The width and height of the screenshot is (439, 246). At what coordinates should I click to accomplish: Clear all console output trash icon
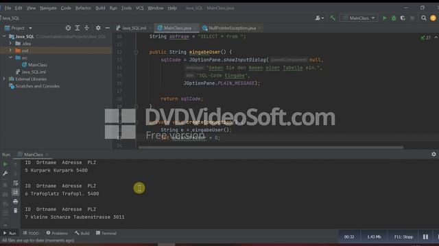click(16, 210)
